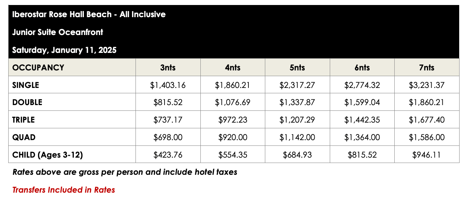Screen dimensions: 466x198
Task: Select the SINGLE row label
Action: point(25,85)
